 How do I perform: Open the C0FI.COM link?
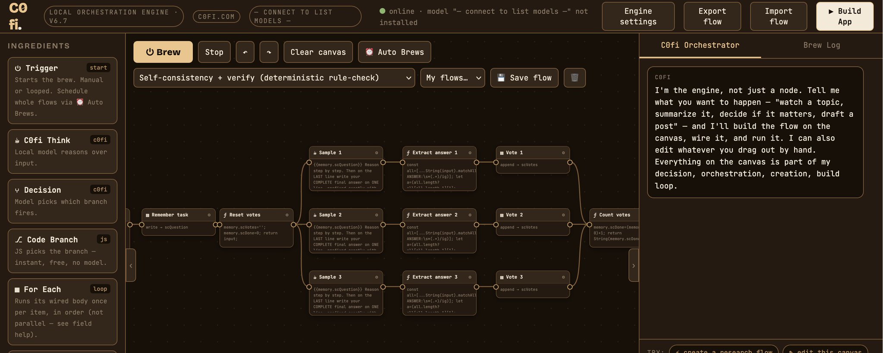click(x=216, y=16)
